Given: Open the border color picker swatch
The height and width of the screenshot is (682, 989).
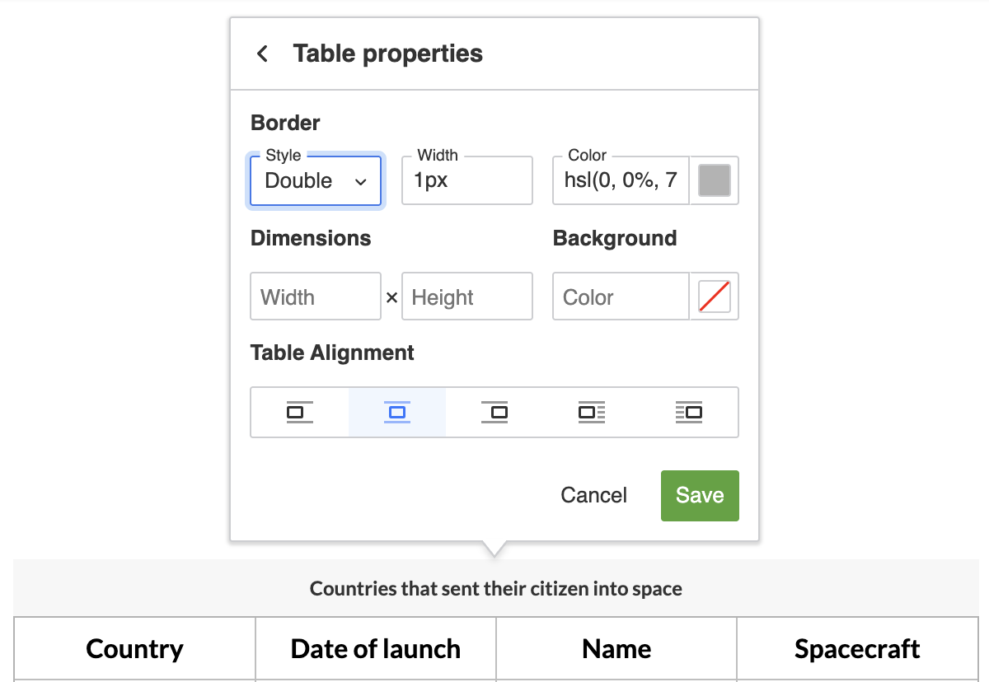Looking at the screenshot, I should pos(714,180).
